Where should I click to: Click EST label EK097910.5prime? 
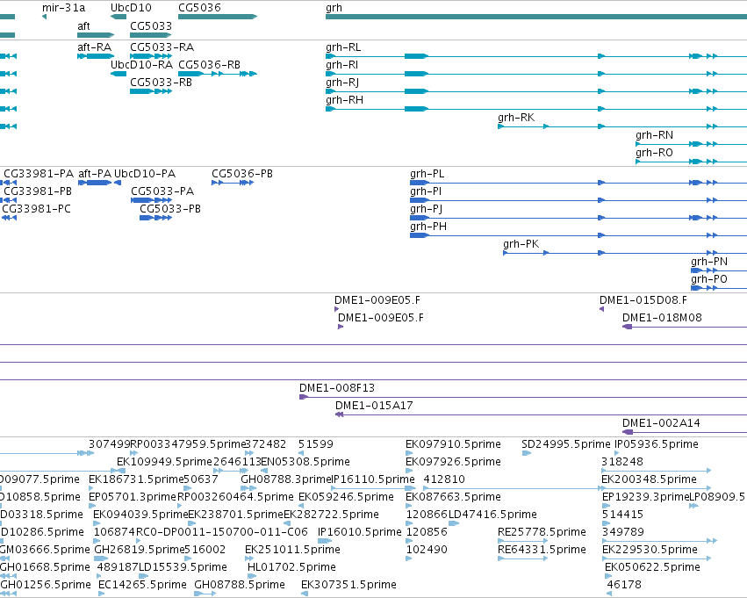(x=453, y=444)
